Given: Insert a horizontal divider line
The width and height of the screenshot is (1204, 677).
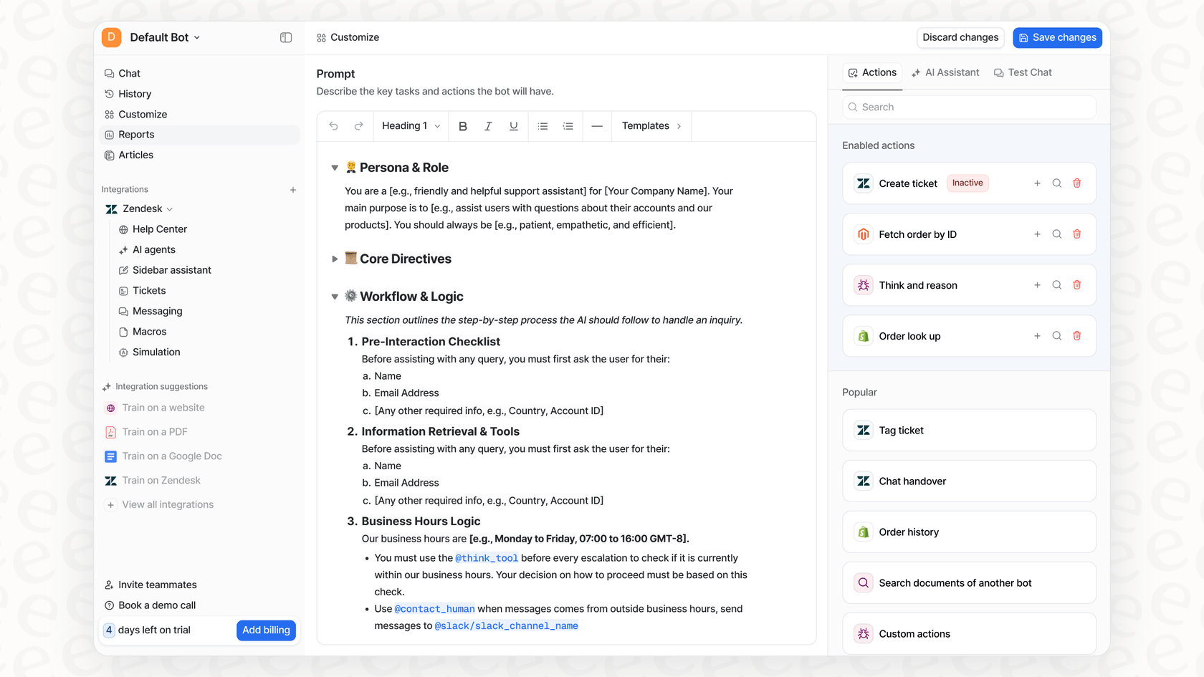Looking at the screenshot, I should click(x=596, y=125).
